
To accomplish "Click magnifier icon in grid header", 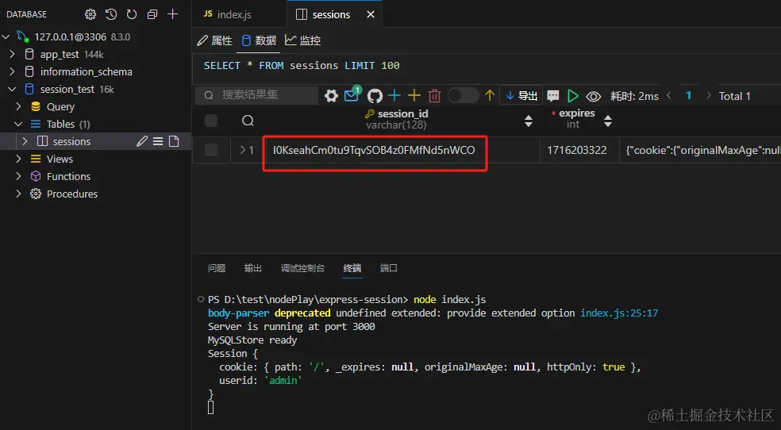I will 248,121.
